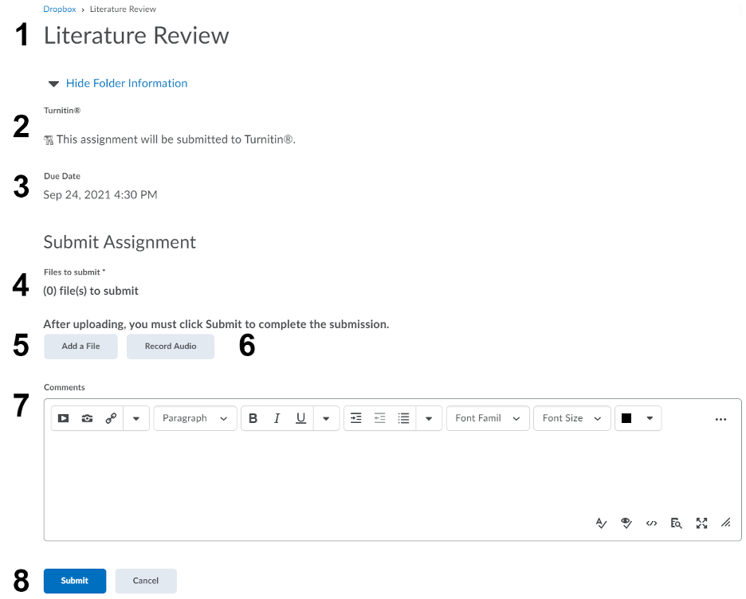Click the preview icon in editor
The width and height of the screenshot is (746, 599).
click(x=676, y=523)
